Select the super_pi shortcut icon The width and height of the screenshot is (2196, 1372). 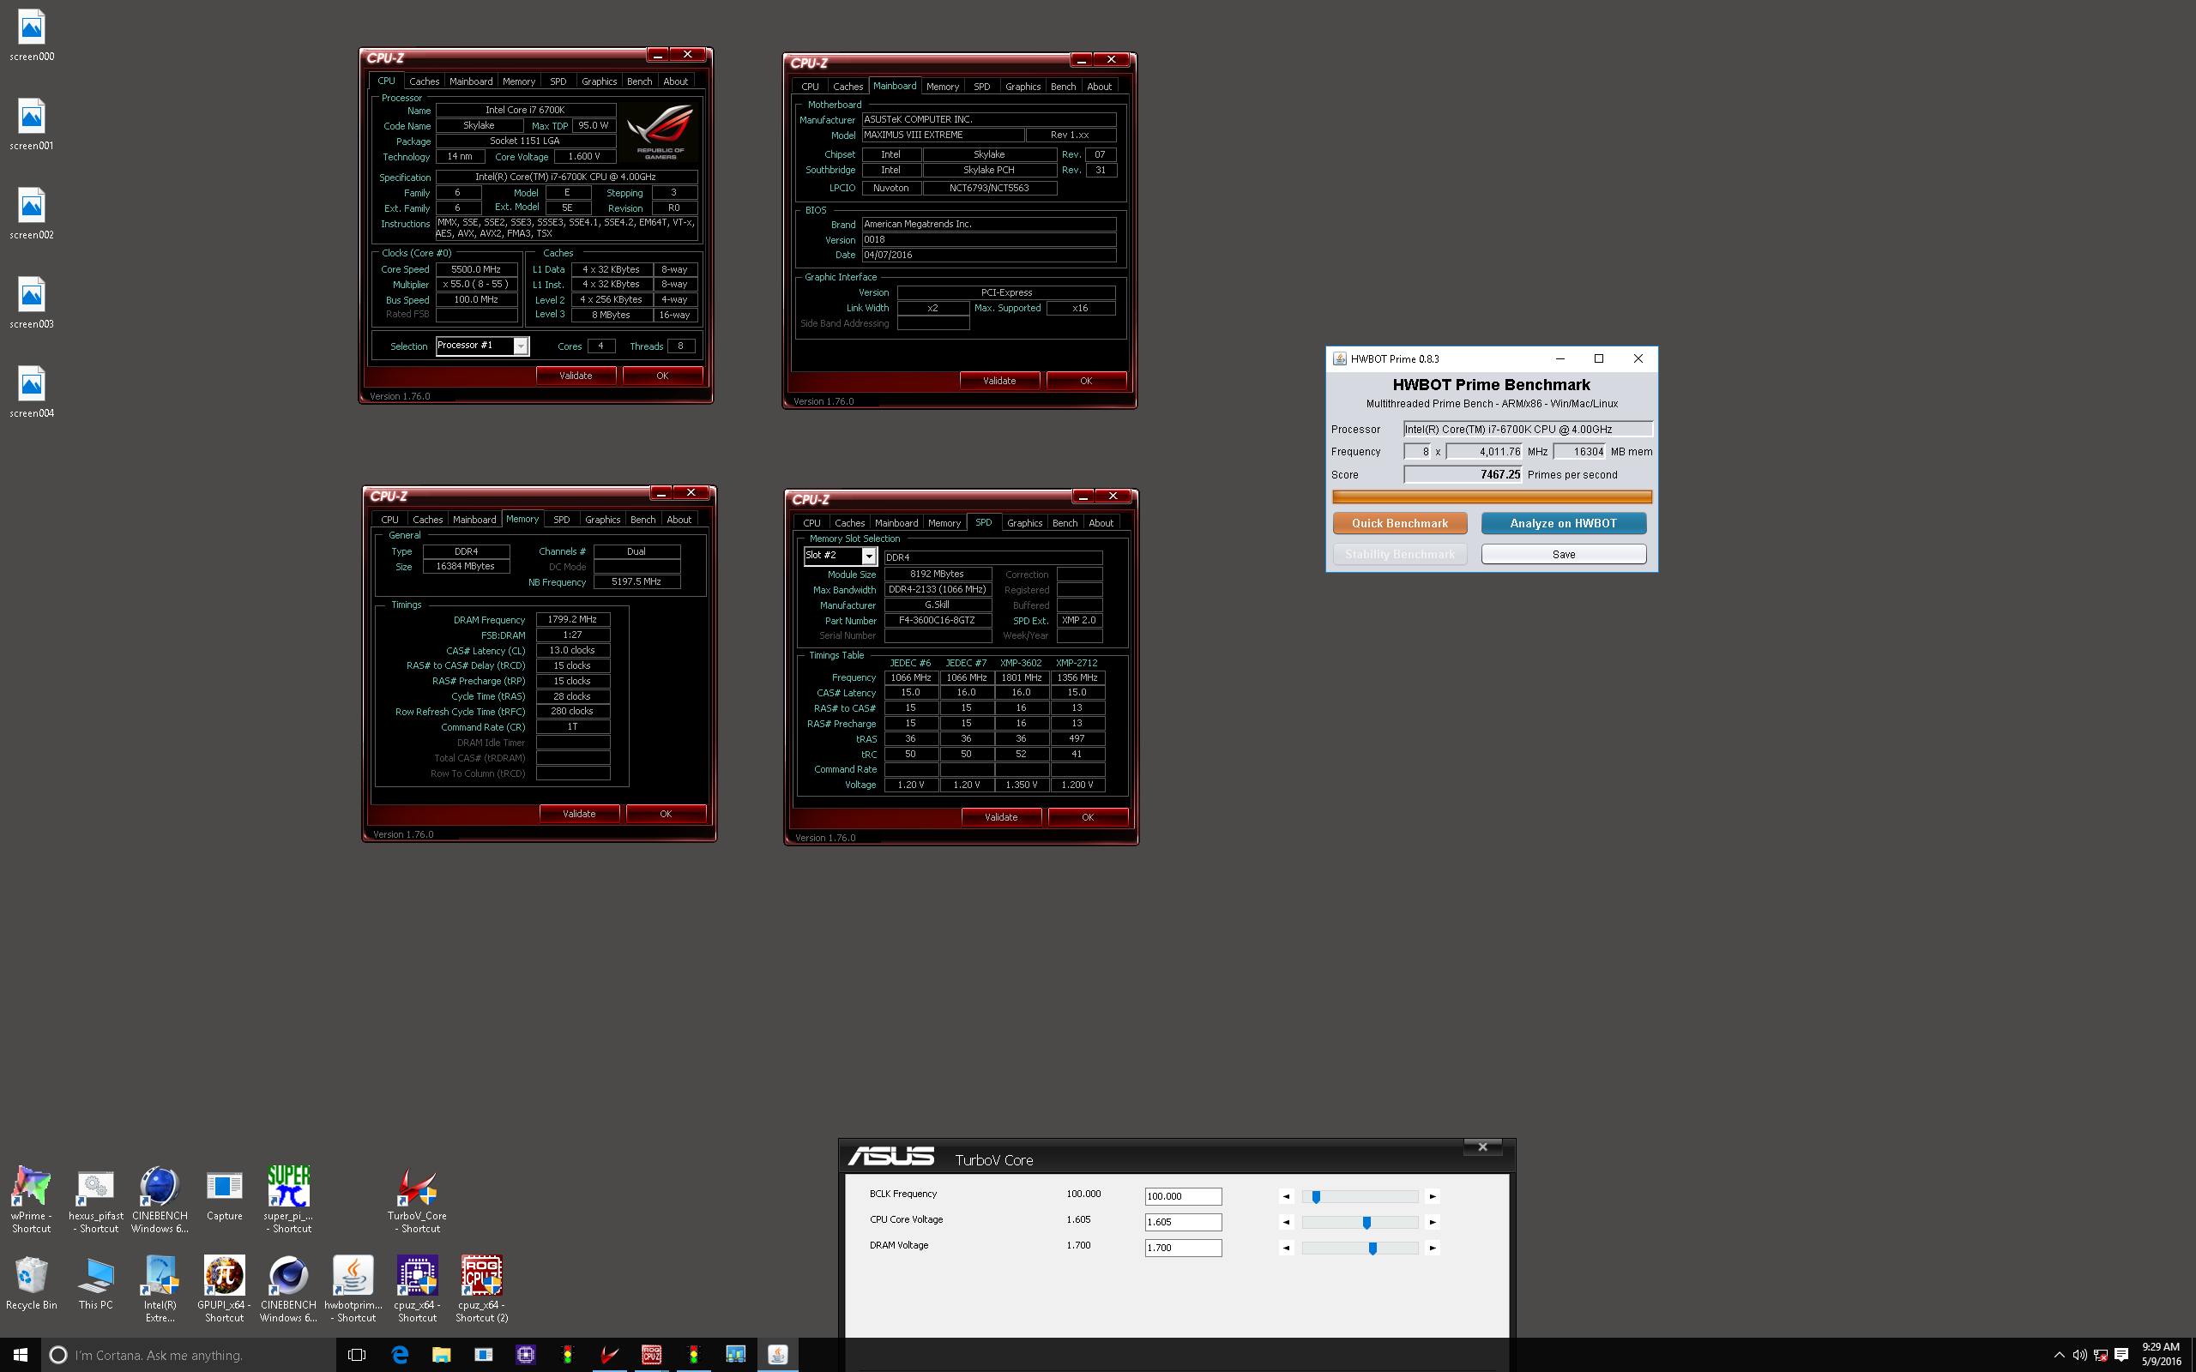[x=288, y=1199]
